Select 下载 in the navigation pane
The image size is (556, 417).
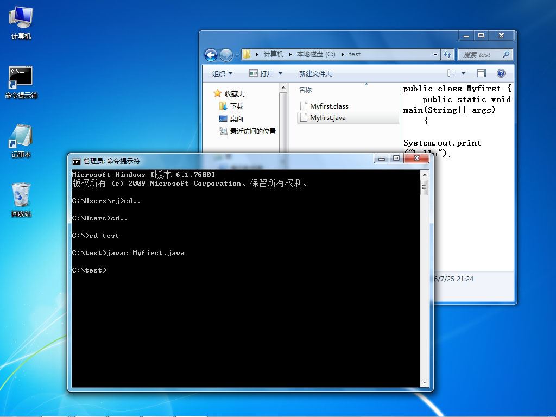coord(231,106)
